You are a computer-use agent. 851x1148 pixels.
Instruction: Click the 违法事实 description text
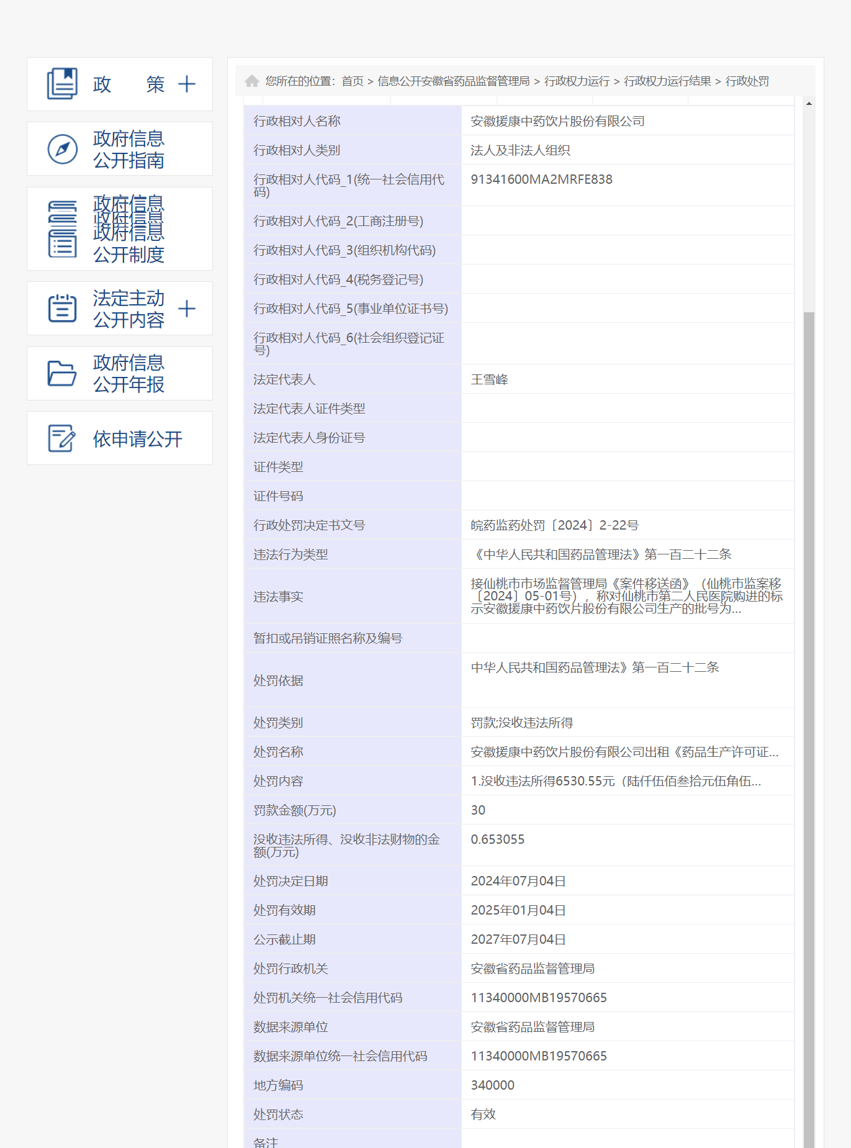627,596
